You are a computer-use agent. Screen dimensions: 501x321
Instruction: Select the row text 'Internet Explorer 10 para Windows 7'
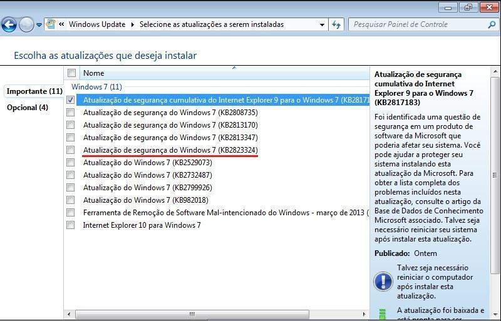click(142, 225)
